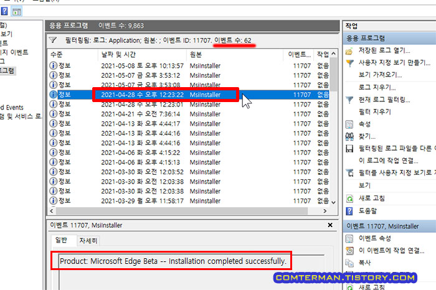Click info icon of 2021-05-08 10:13:57 event
The image size is (436, 290).
tap(53, 65)
